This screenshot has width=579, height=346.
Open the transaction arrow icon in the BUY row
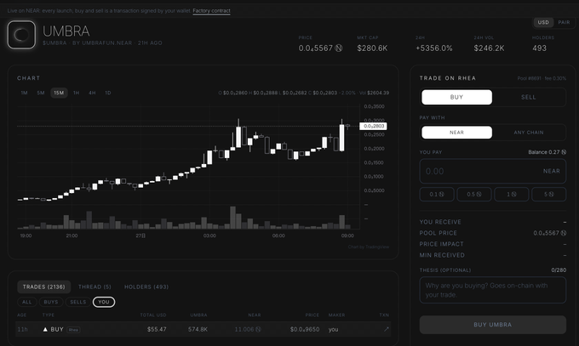387,329
